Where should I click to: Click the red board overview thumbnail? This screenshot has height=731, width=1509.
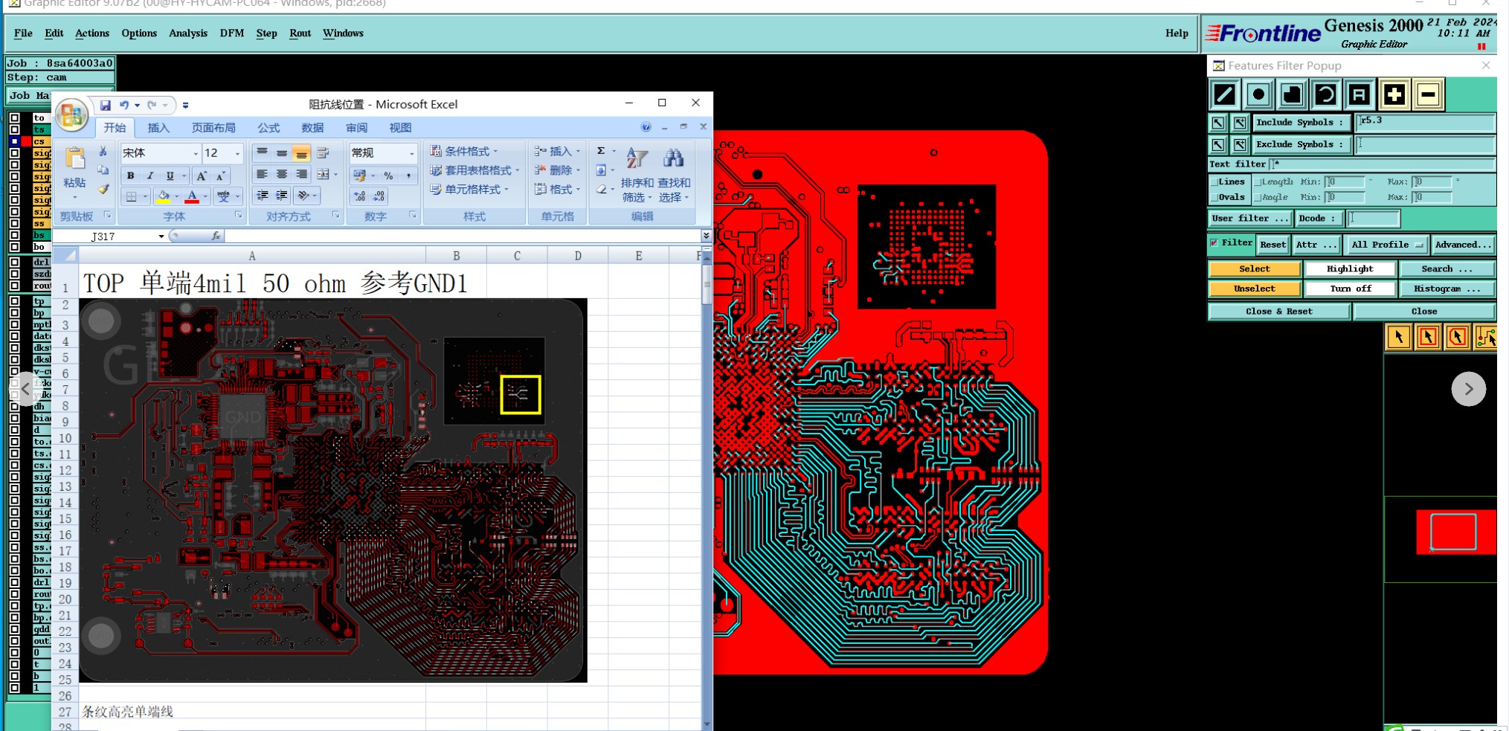tap(1455, 532)
